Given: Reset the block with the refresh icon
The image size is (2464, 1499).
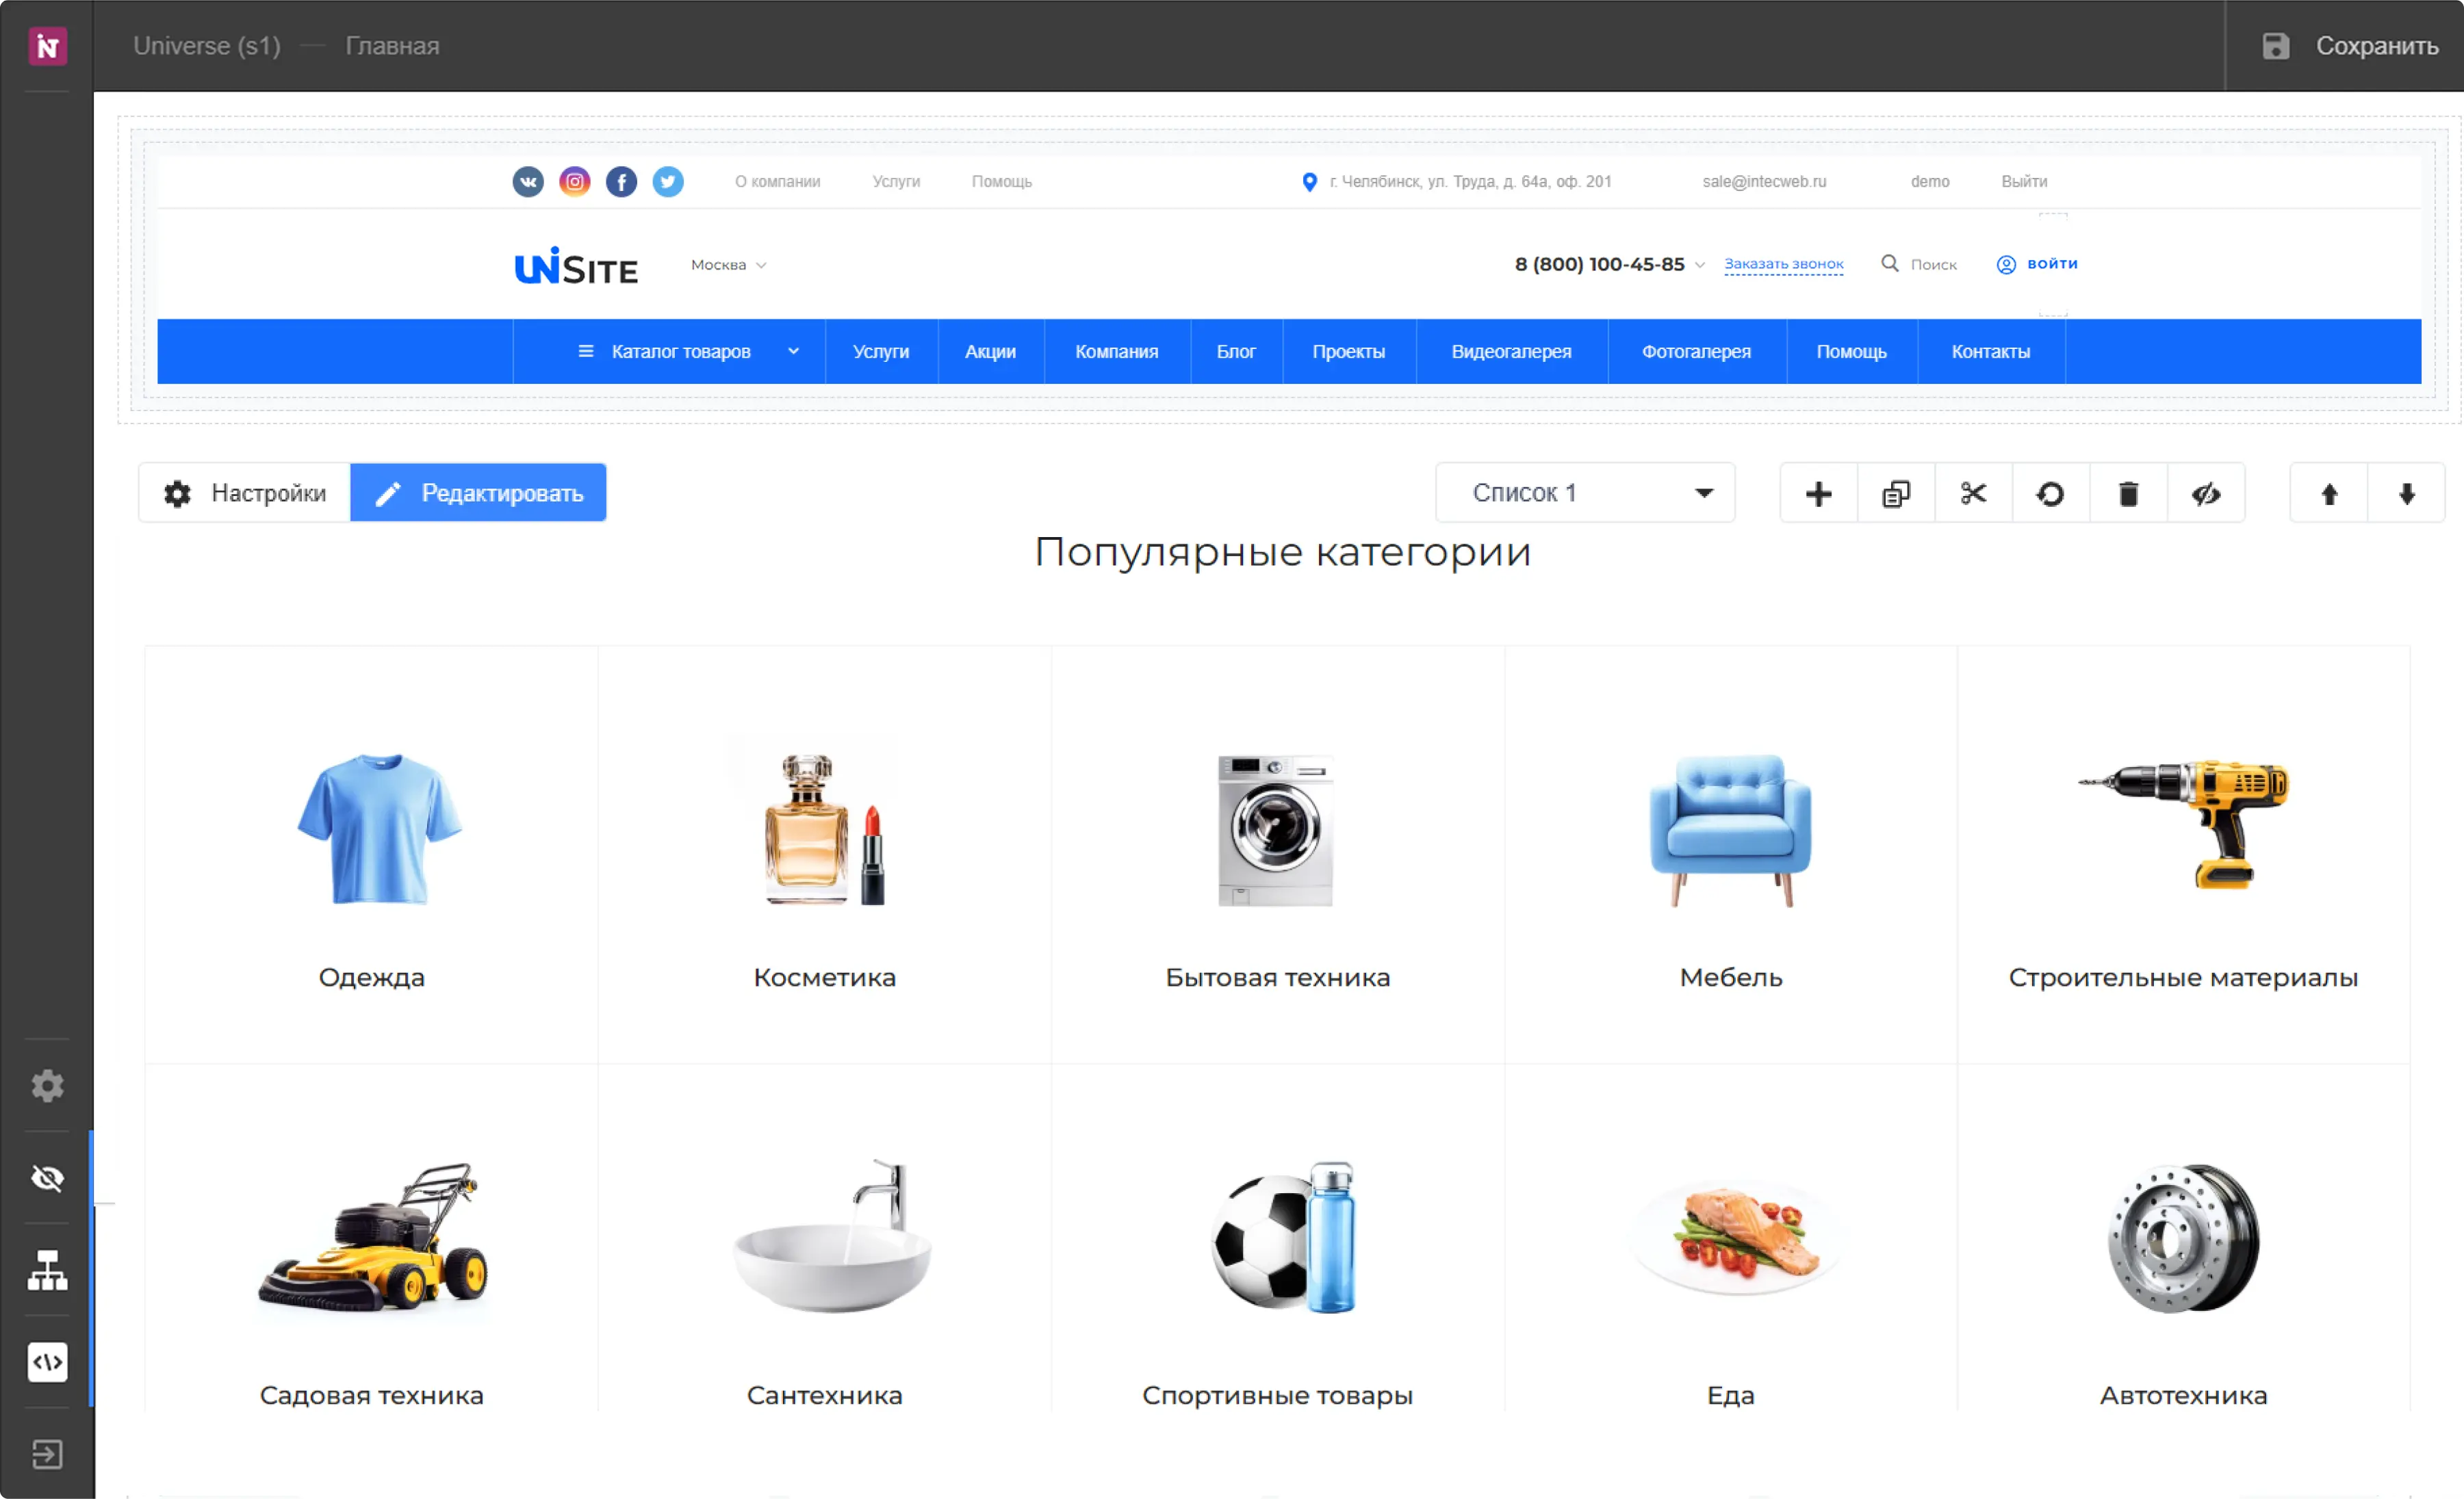Looking at the screenshot, I should pos(2050,493).
